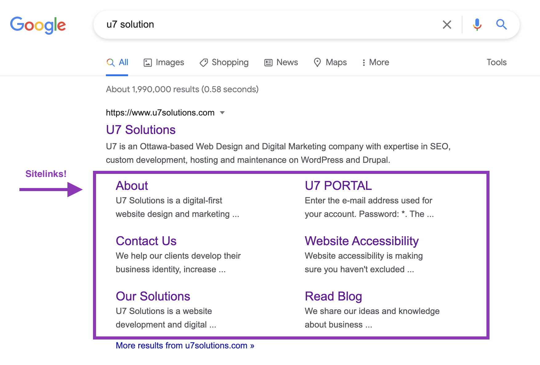This screenshot has height=365, width=540.
Task: Switch to the Shopping tab
Action: tap(224, 62)
